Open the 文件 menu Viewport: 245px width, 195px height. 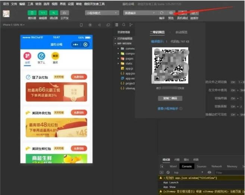click(14, 4)
